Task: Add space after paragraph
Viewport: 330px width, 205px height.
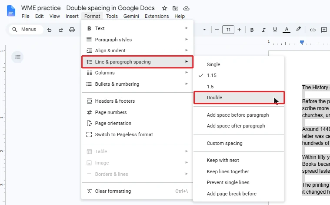Action: click(x=239, y=126)
